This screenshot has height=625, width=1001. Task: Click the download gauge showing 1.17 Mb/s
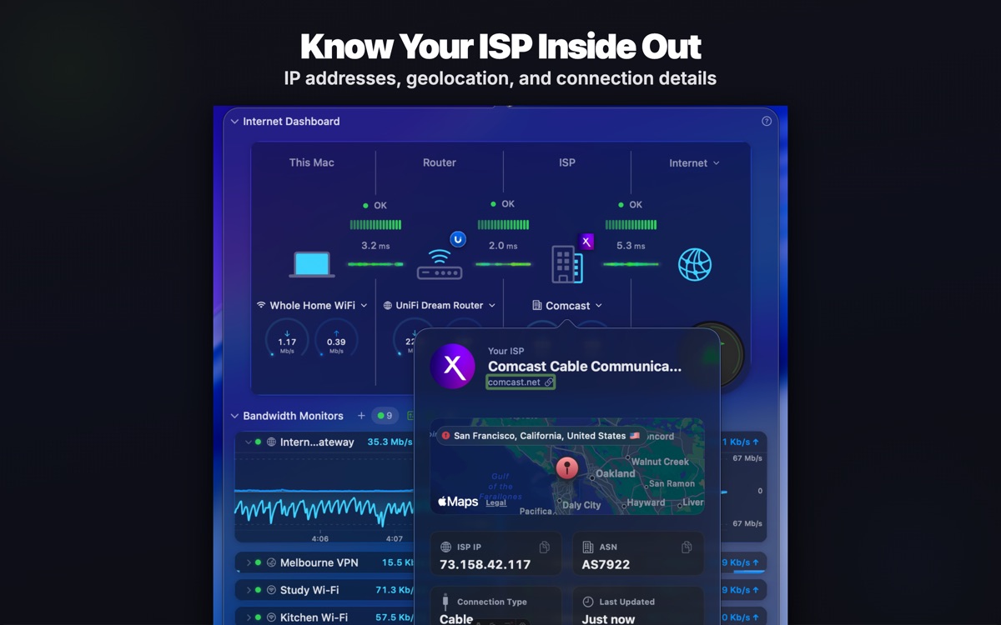coord(287,339)
